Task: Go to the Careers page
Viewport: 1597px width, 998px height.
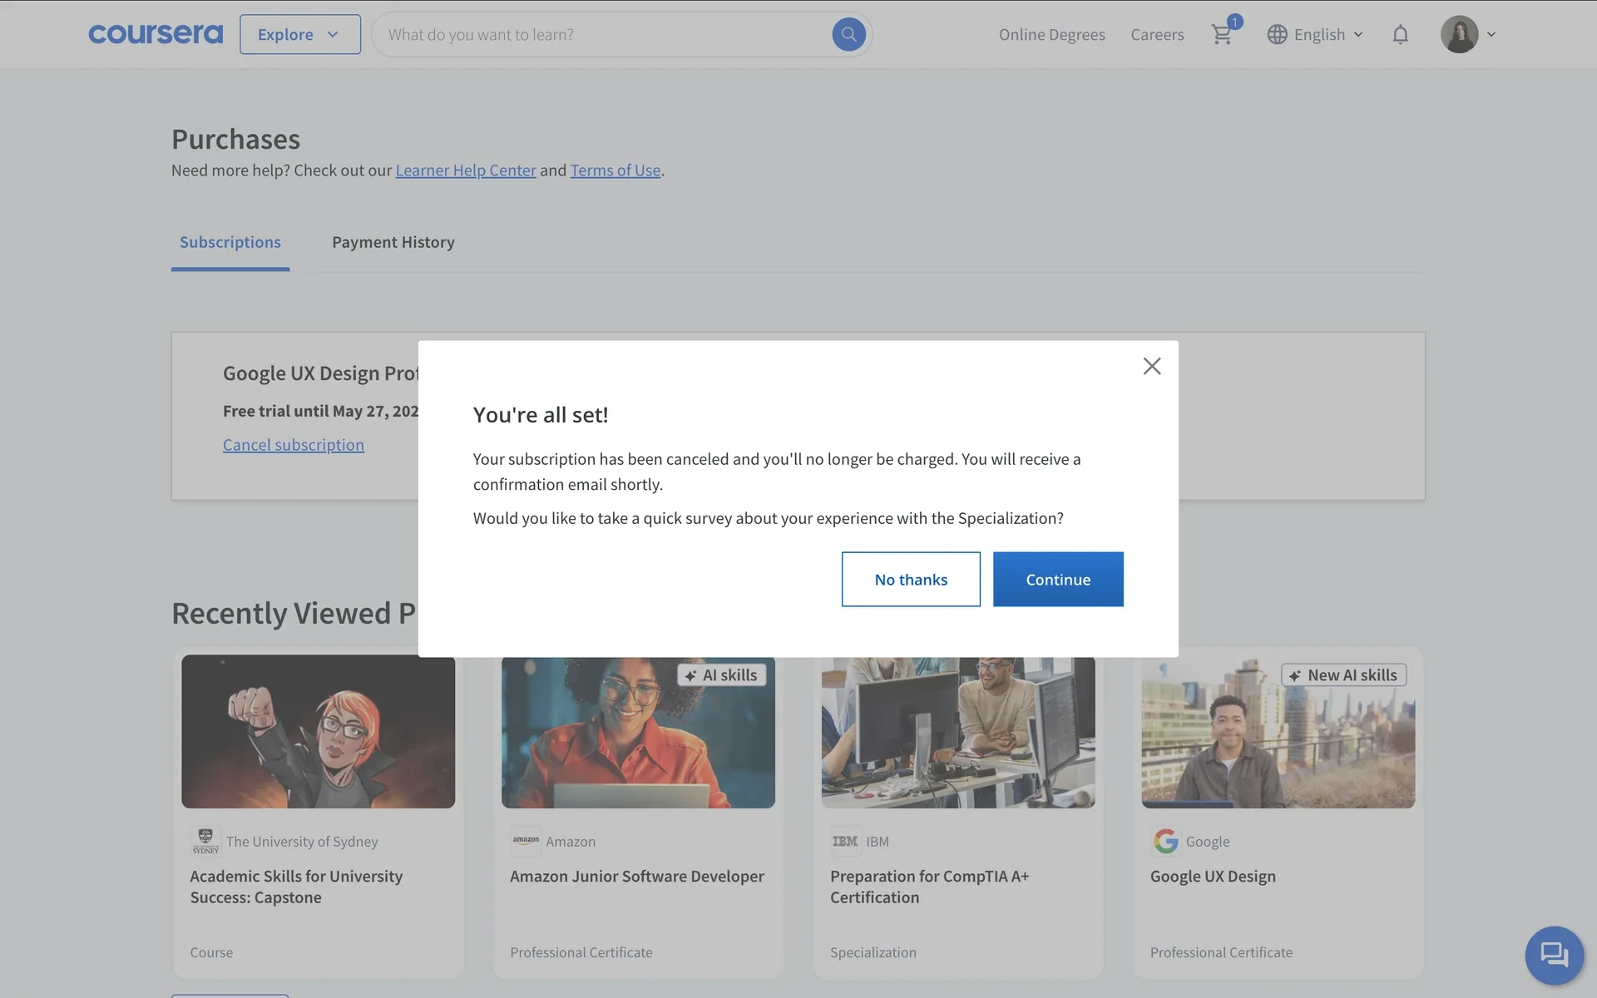Action: tap(1157, 34)
